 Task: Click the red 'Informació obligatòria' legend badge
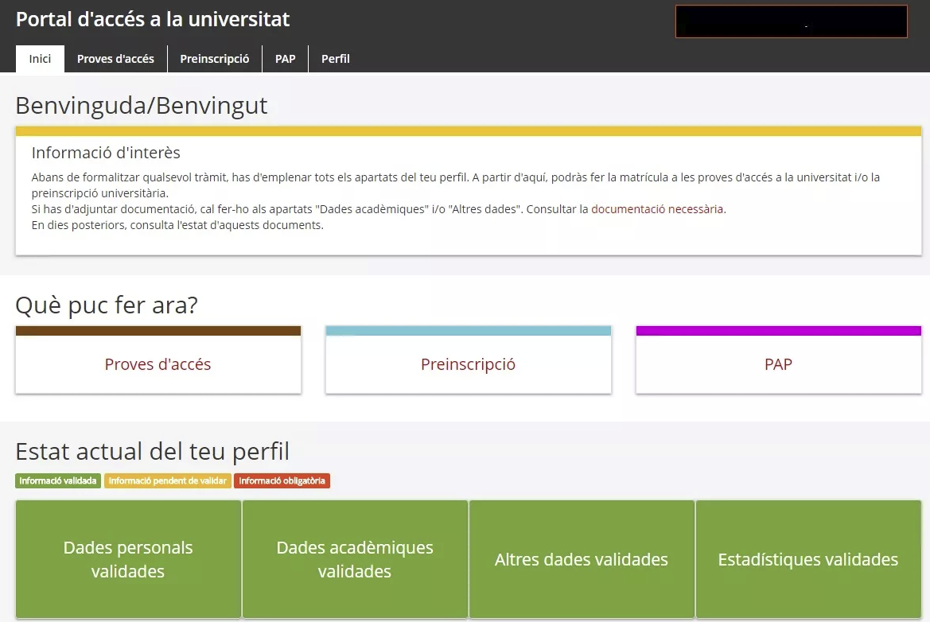(282, 480)
